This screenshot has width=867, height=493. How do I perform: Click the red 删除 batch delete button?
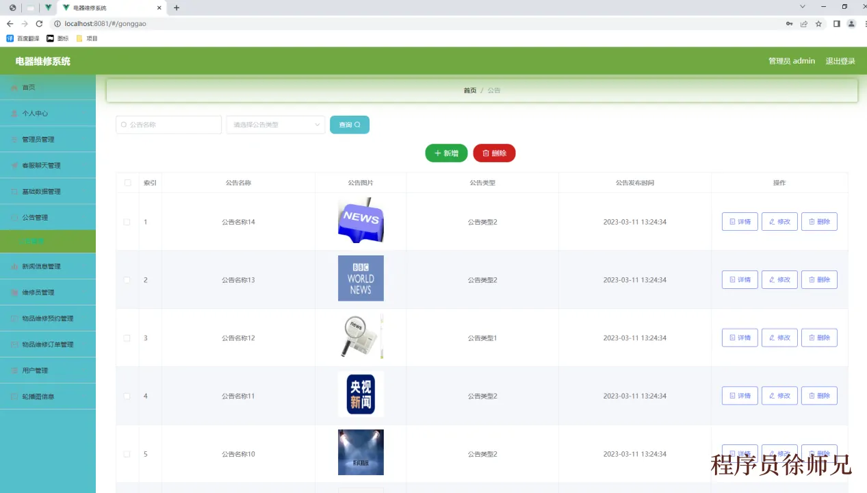pos(494,153)
